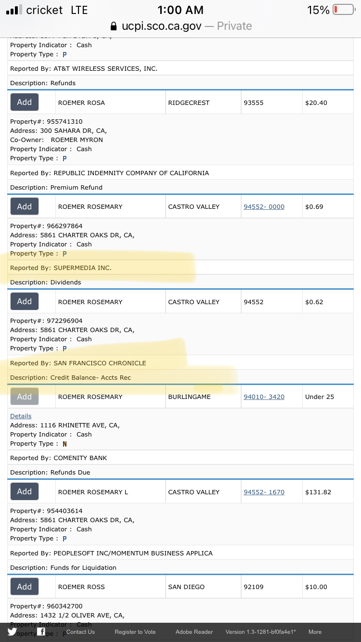Image resolution: width=361 pixels, height=642 pixels.
Task: Add ROEMER ROSEMARY $0.69 property
Action: click(25, 206)
